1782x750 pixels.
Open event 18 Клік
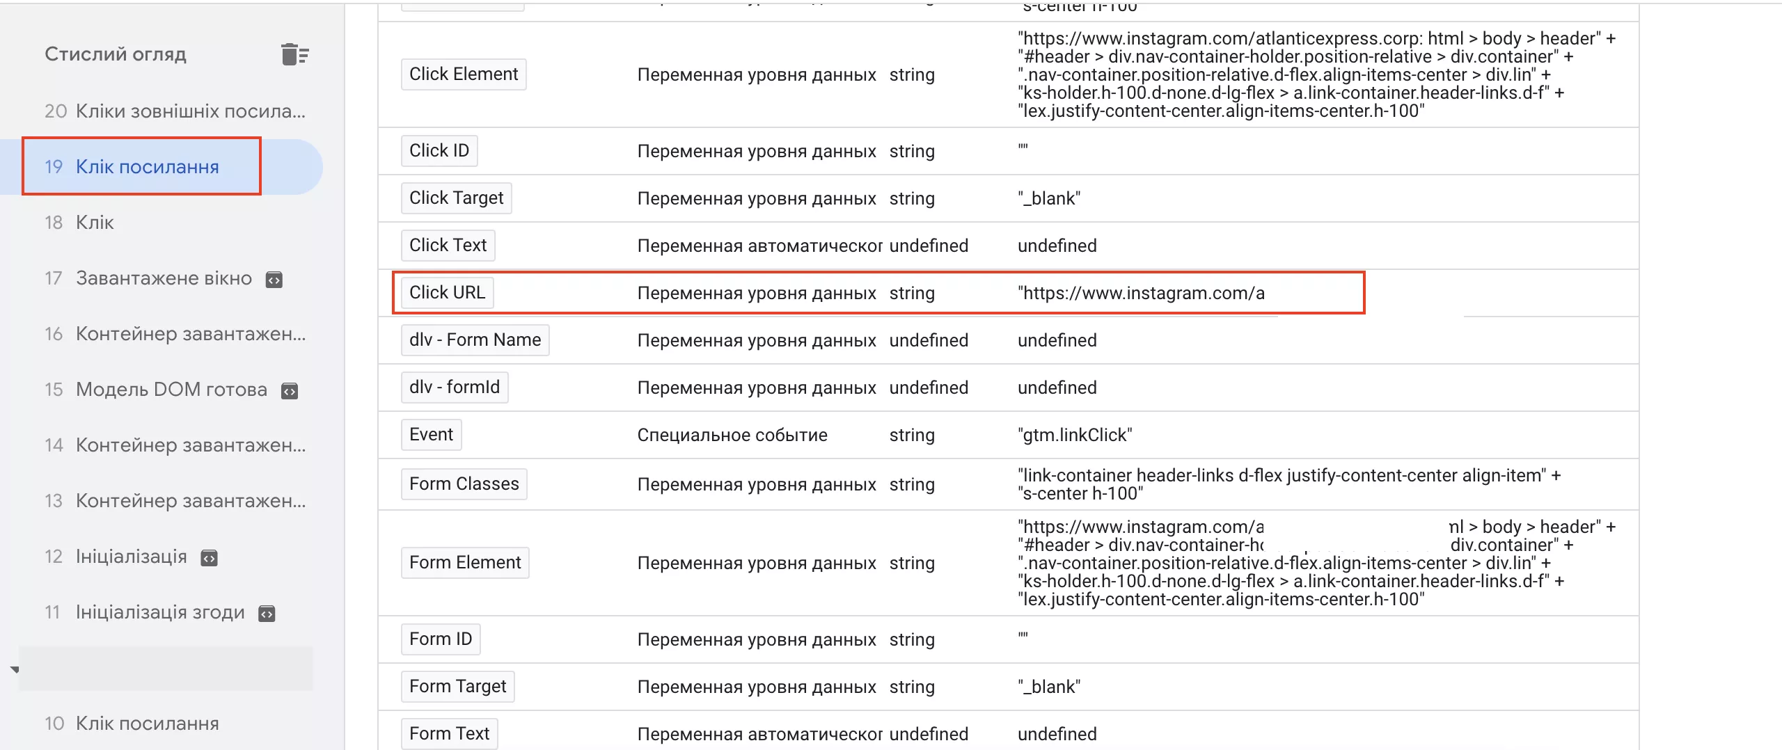point(79,223)
